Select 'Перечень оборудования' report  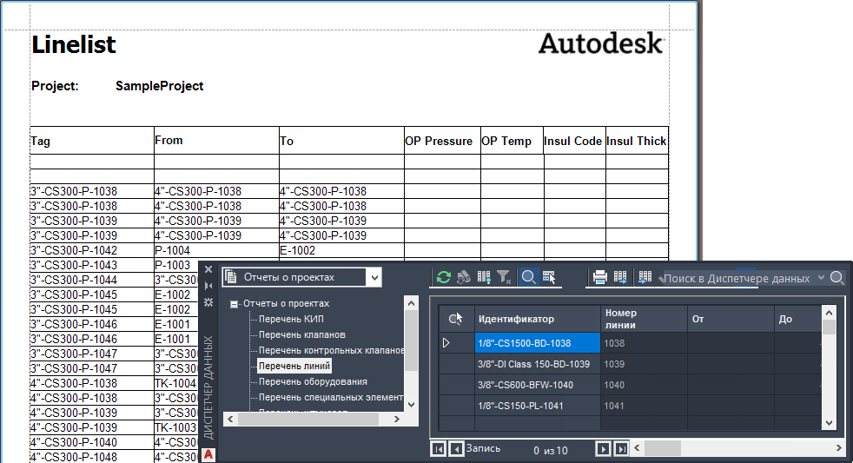pyautogui.click(x=313, y=382)
